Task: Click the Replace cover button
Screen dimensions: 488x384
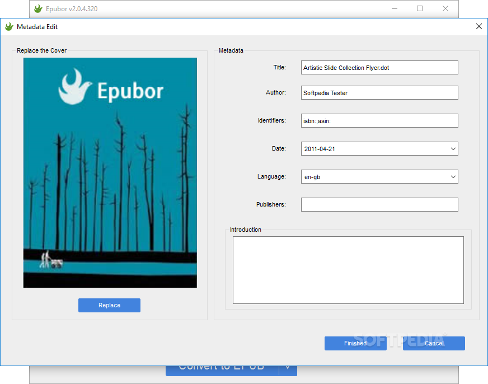Action: pyautogui.click(x=109, y=305)
